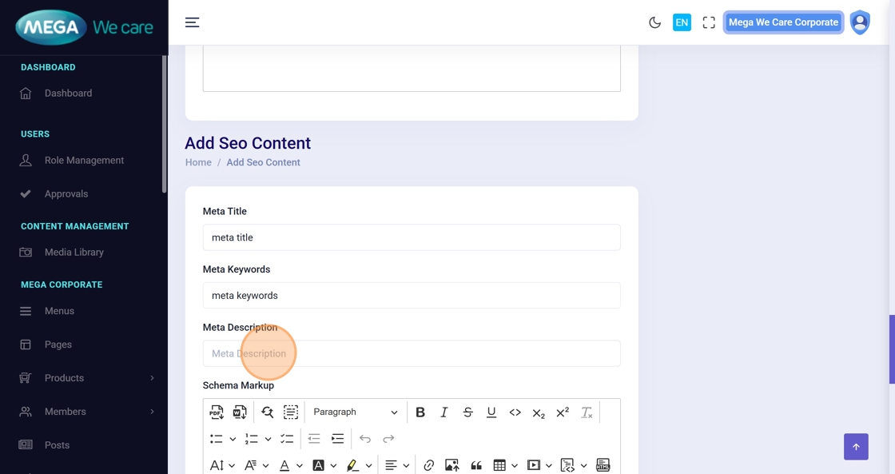Insert a block quote

[476, 465]
